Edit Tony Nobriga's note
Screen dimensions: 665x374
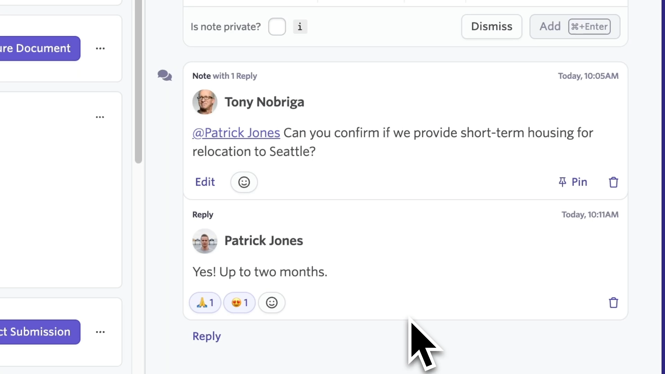(205, 182)
